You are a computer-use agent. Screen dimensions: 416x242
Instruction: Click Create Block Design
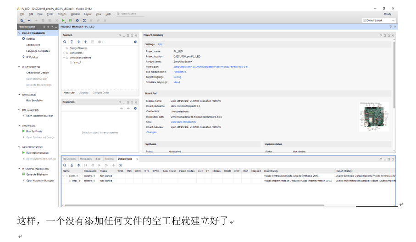pyautogui.click(x=38, y=72)
